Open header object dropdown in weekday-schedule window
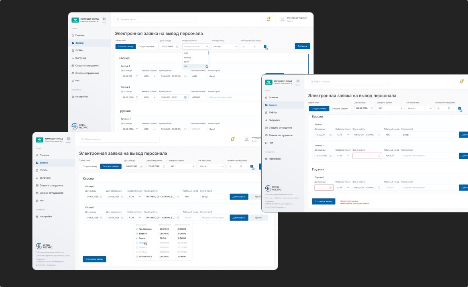This screenshot has height=287, width=468. click(x=182, y=166)
